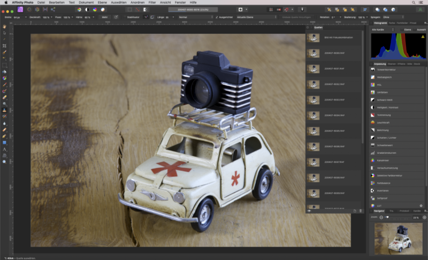Enable the Ebene histogram checkbox
Viewport: 428px width, 260px height.
[402, 30]
